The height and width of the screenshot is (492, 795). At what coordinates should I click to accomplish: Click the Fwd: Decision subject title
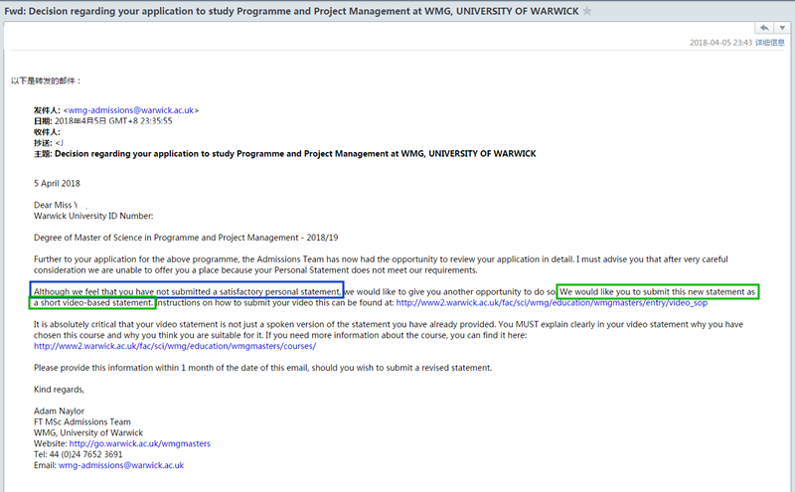[291, 11]
